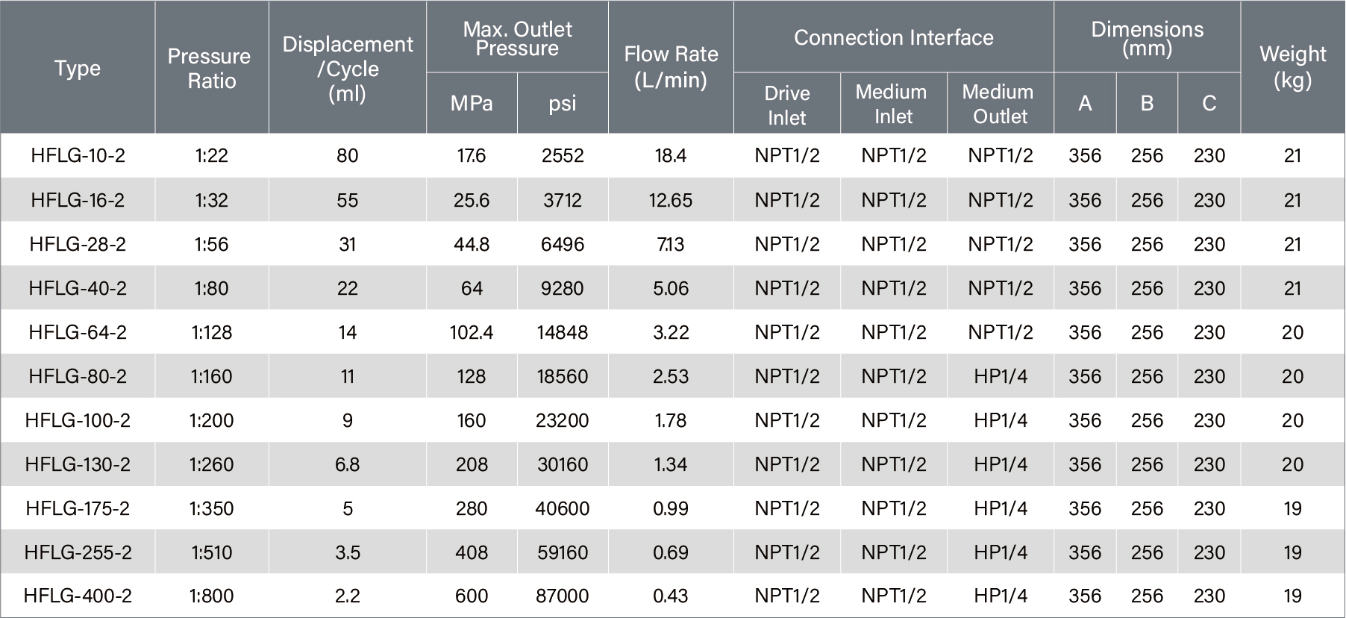Viewport: 1346px width, 618px height.
Task: Click the Pressure Ratio column header
Action: pos(210,69)
